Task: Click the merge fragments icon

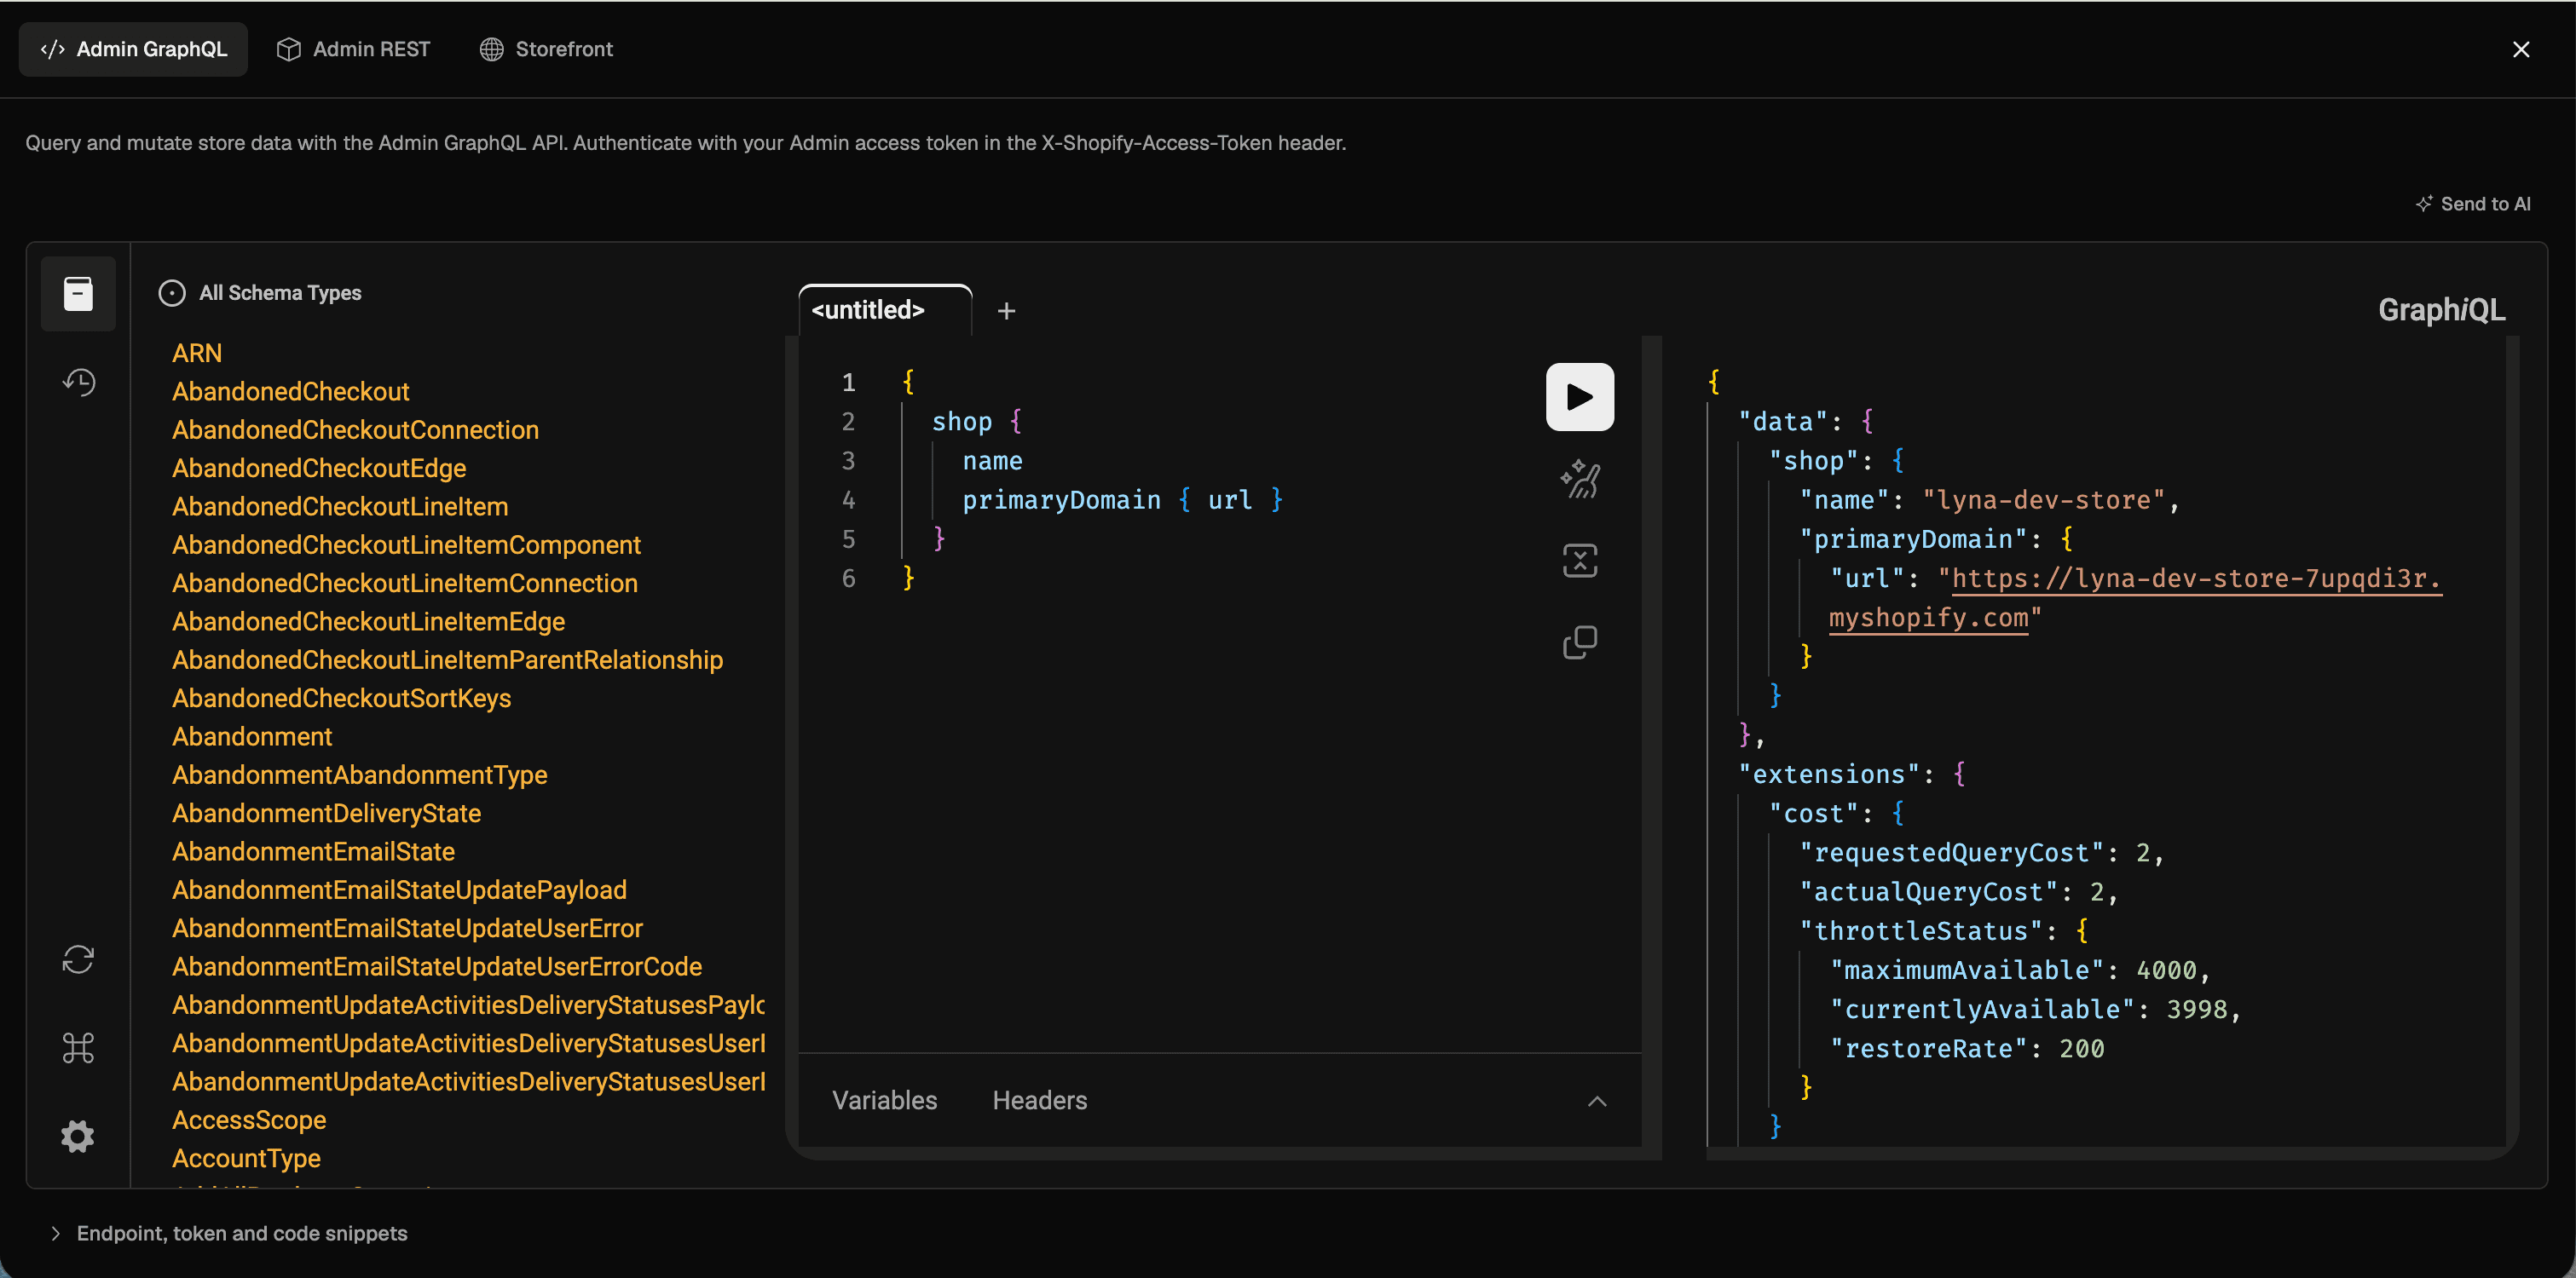Action: [1580, 561]
